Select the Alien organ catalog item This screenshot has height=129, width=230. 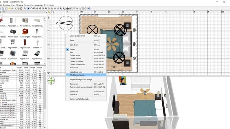click(x=25, y=33)
